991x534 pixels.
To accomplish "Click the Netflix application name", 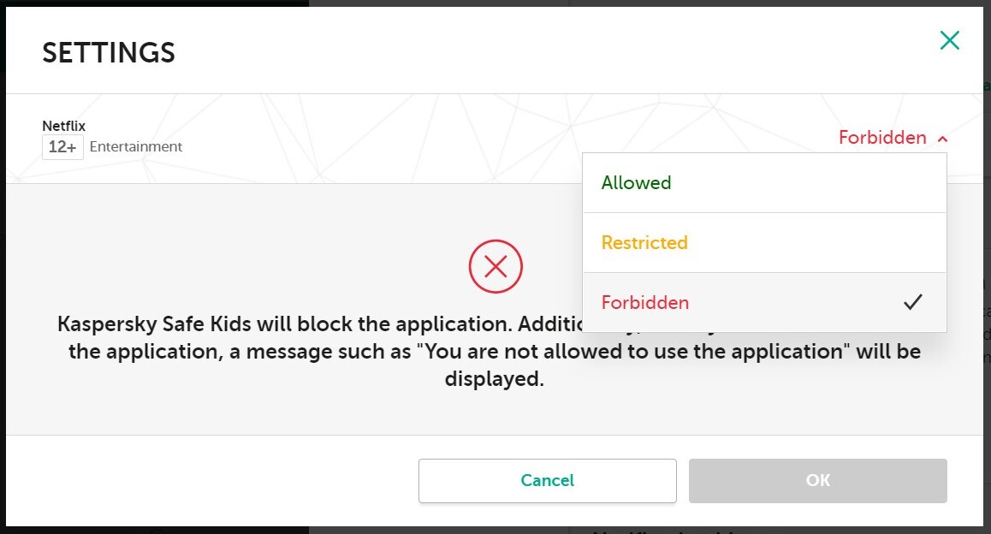I will click(64, 127).
